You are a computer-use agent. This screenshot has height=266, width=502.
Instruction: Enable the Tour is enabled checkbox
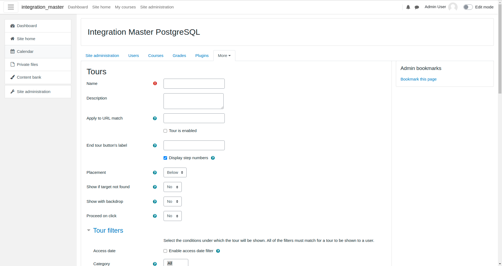point(165,131)
